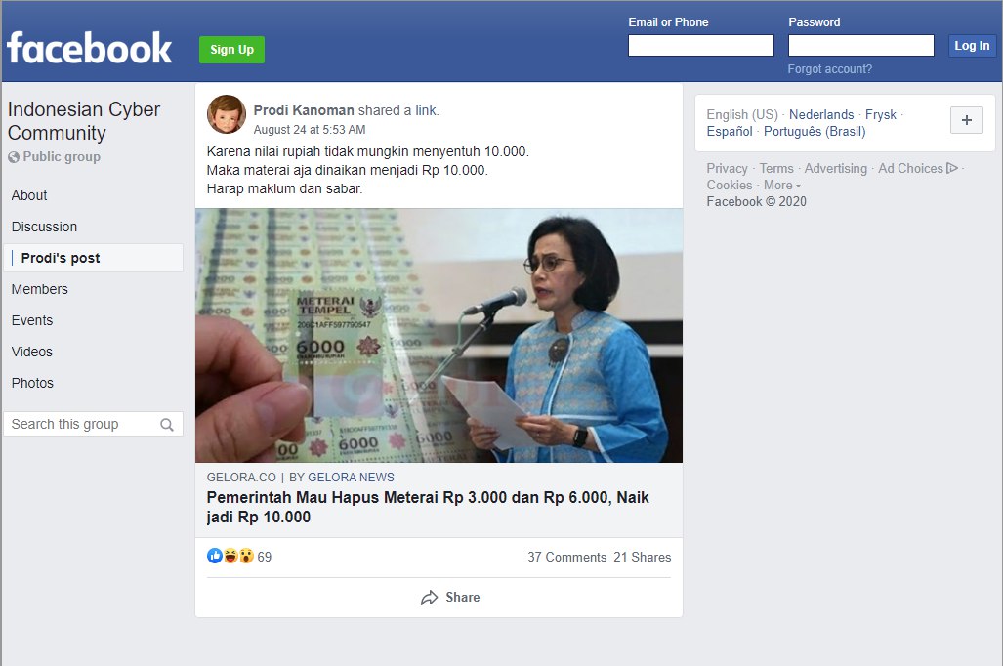This screenshot has height=666, width=1003.
Task: View the 37 Comments on the post
Action: pos(566,557)
